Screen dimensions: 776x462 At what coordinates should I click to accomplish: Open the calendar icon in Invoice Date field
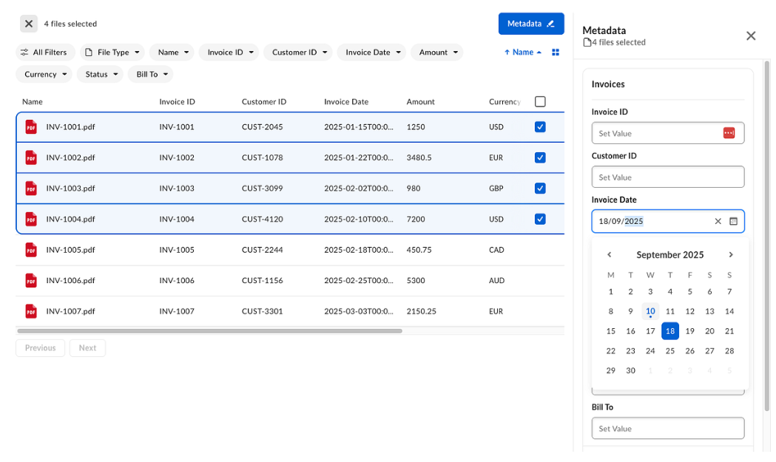click(733, 221)
